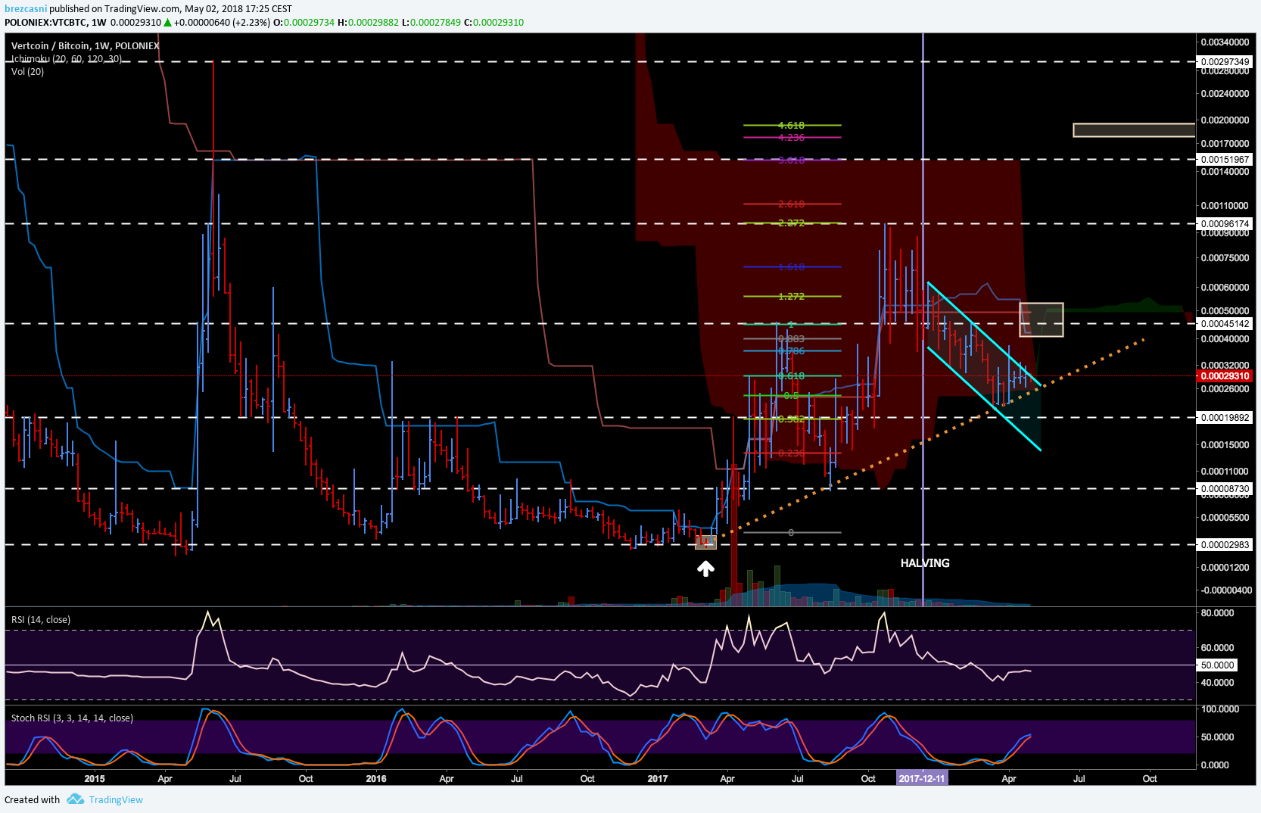
Task: Click the POLONIEX:VTCBTC symbol in header
Action: pos(46,23)
